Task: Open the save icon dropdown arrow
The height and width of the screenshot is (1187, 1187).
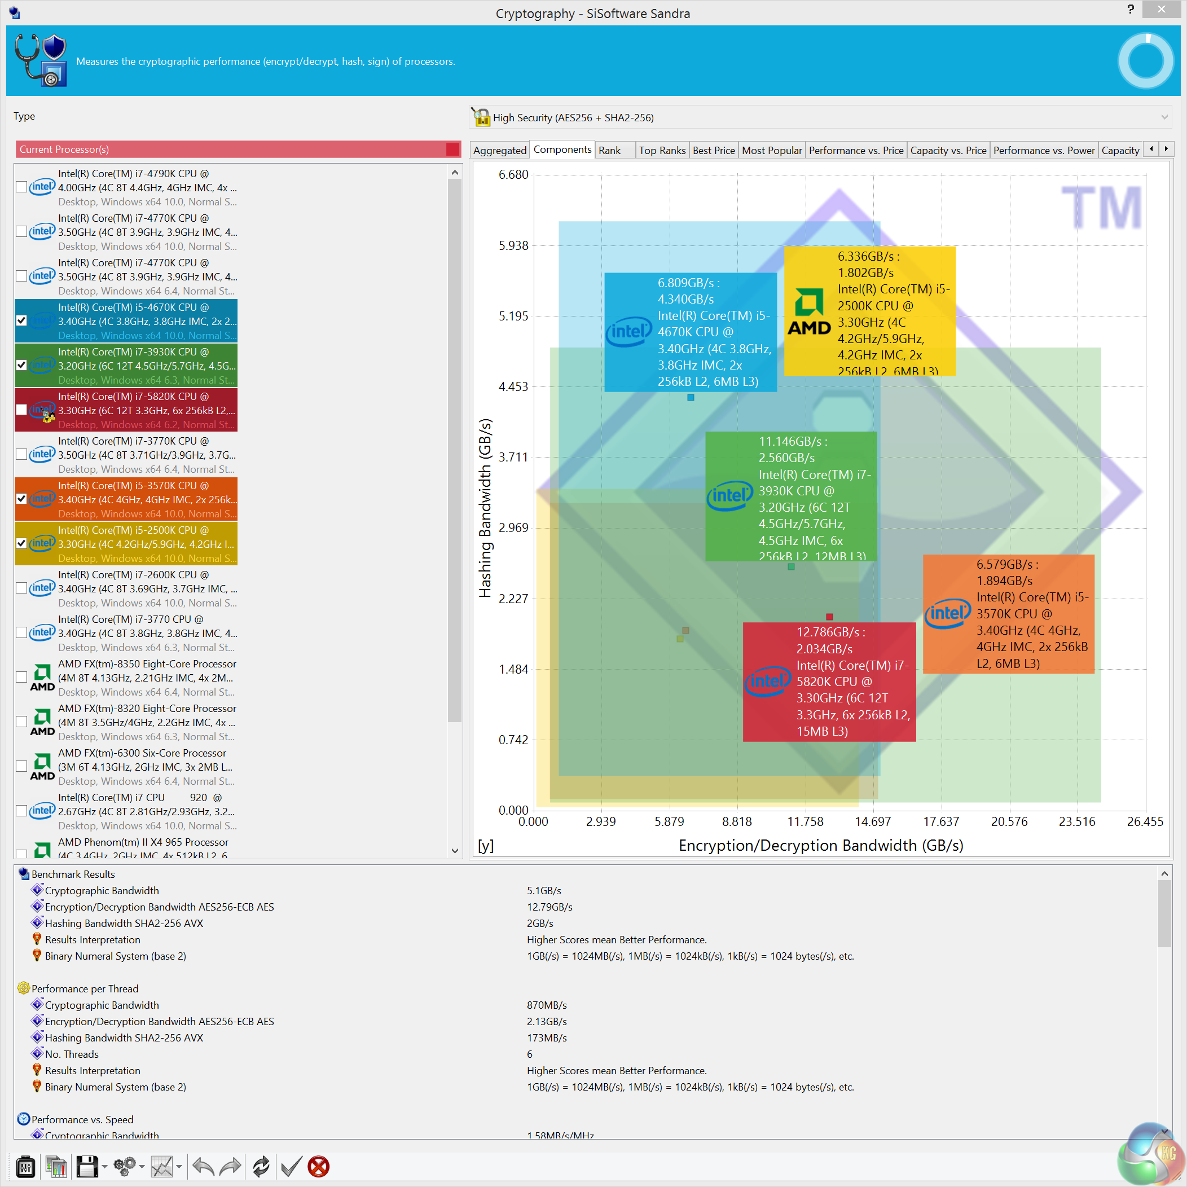Action: click(x=104, y=1167)
